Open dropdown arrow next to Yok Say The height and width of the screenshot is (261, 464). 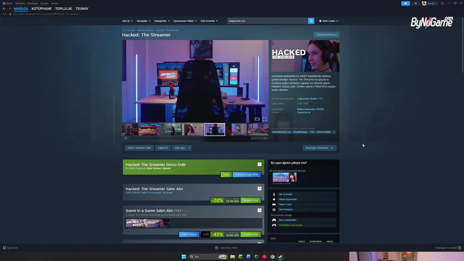190,148
